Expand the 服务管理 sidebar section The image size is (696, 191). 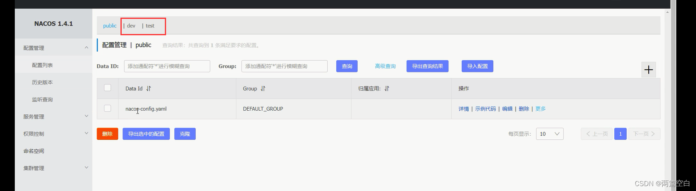(53, 117)
